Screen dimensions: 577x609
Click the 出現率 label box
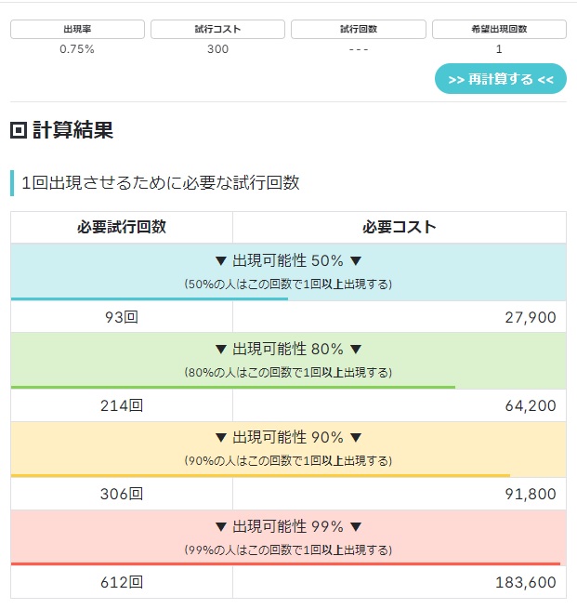[x=77, y=29]
